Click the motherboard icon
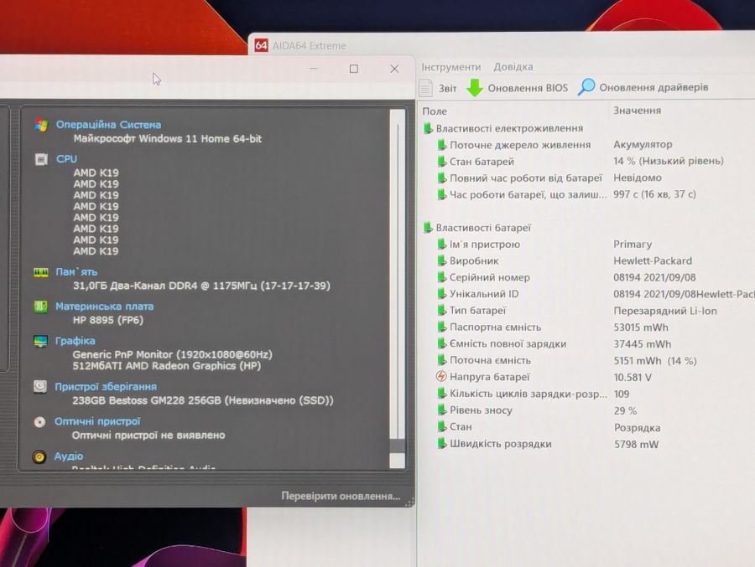The width and height of the screenshot is (755, 567). (40, 307)
